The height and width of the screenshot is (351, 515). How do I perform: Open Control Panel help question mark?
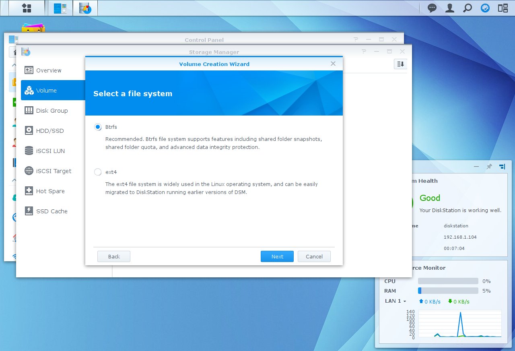click(x=356, y=39)
